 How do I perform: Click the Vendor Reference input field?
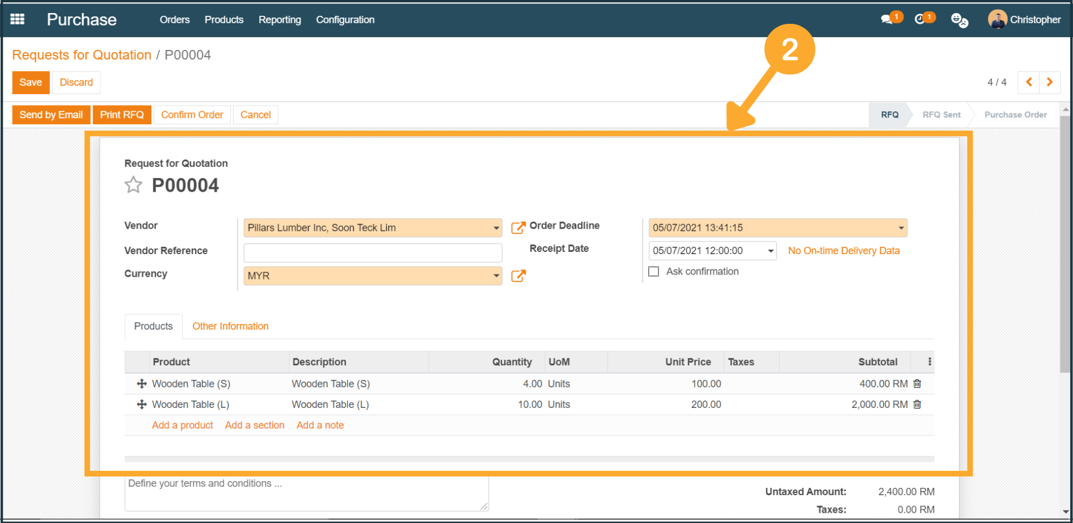pos(373,252)
